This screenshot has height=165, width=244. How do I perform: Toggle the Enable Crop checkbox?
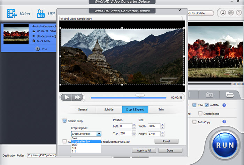click(x=64, y=121)
